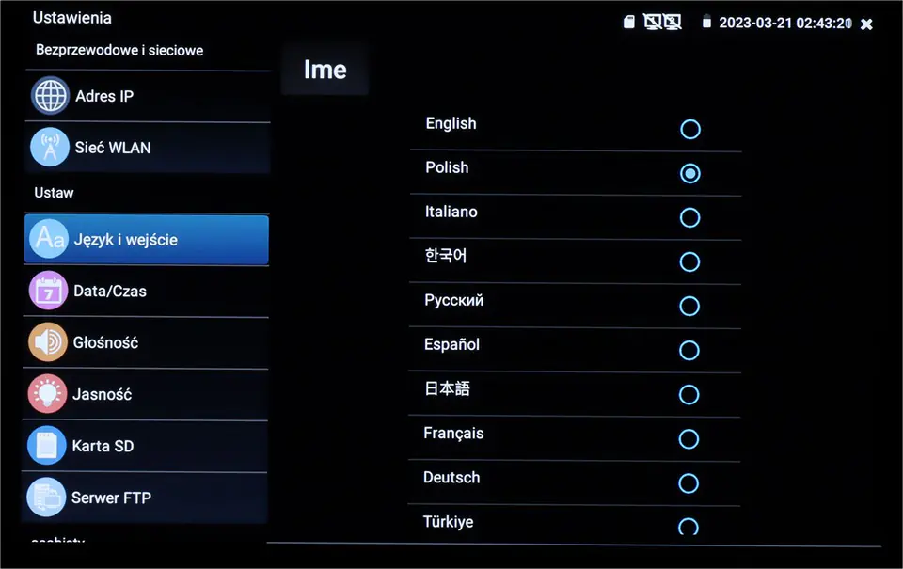
Task: Select the English radio button
Action: click(x=690, y=129)
